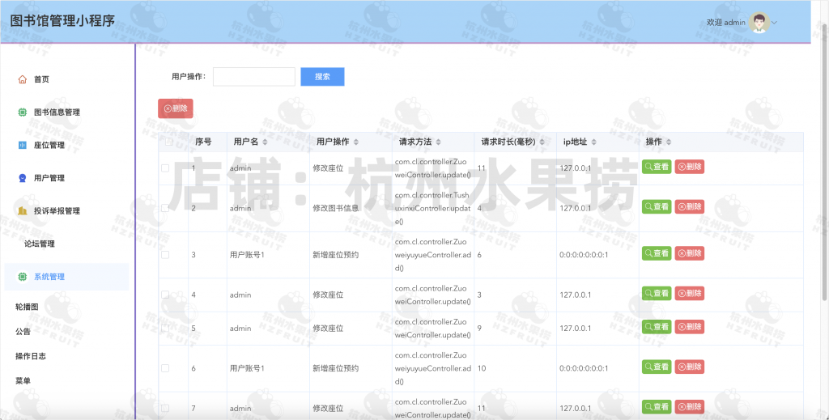Sort by 请求时长(毫秒) column arrows
829x420 pixels.
pos(542,142)
